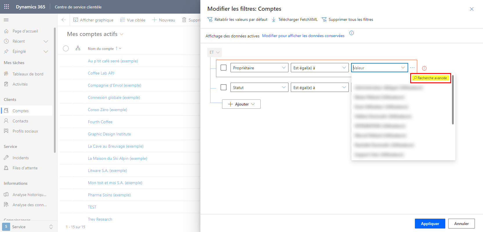Click the red warning icon on Propriétaire row
This screenshot has width=483, height=232.
tap(424, 68)
